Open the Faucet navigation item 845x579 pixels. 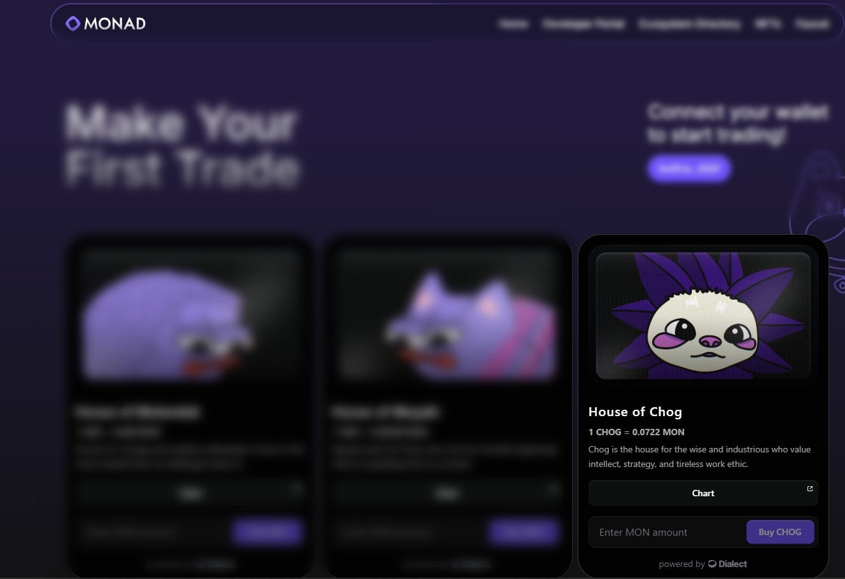point(812,24)
